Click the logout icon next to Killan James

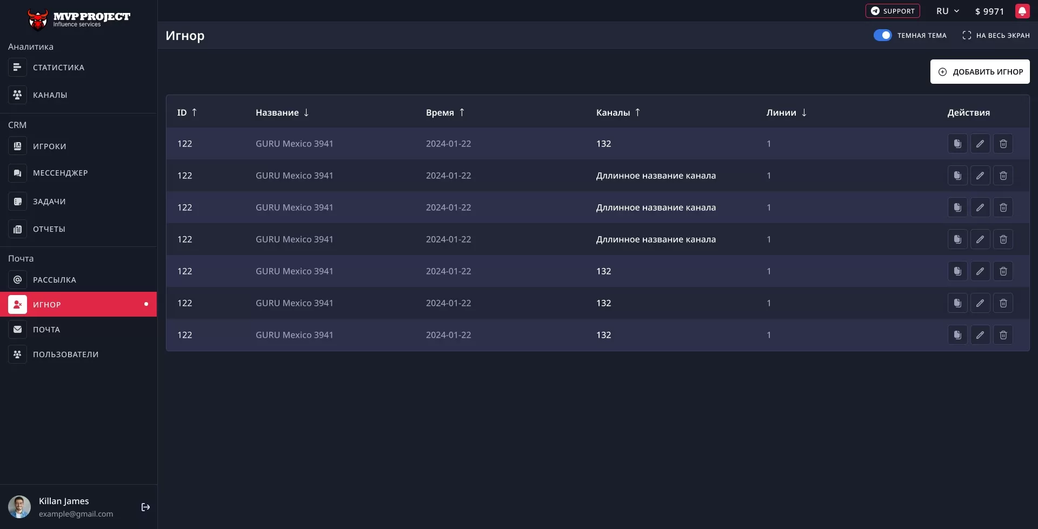(x=145, y=507)
